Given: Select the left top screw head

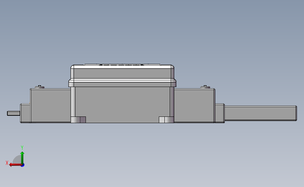Looking at the screenshot, I should (40, 87).
